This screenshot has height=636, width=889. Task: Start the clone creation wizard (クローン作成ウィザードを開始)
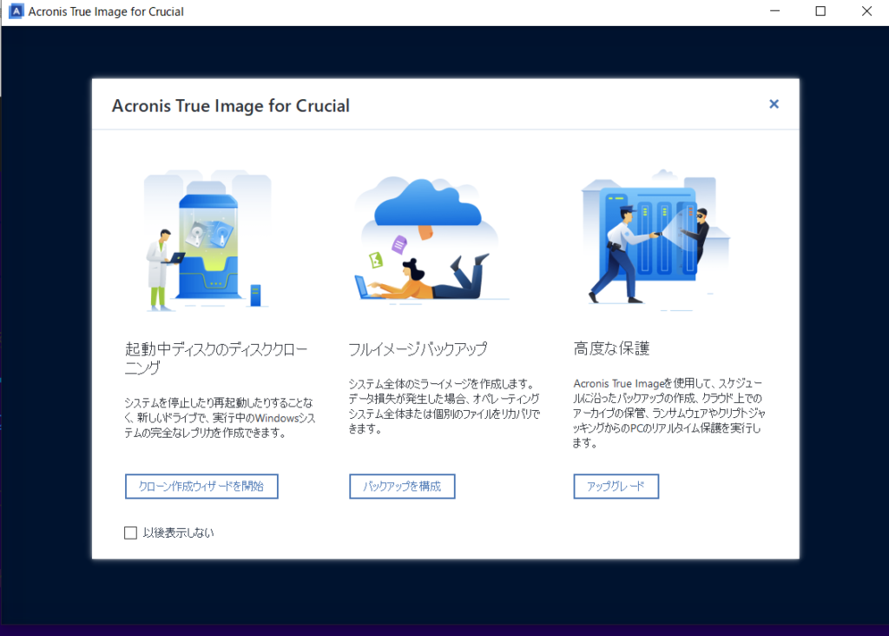point(201,487)
